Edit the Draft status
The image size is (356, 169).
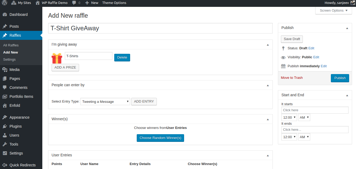311,48
